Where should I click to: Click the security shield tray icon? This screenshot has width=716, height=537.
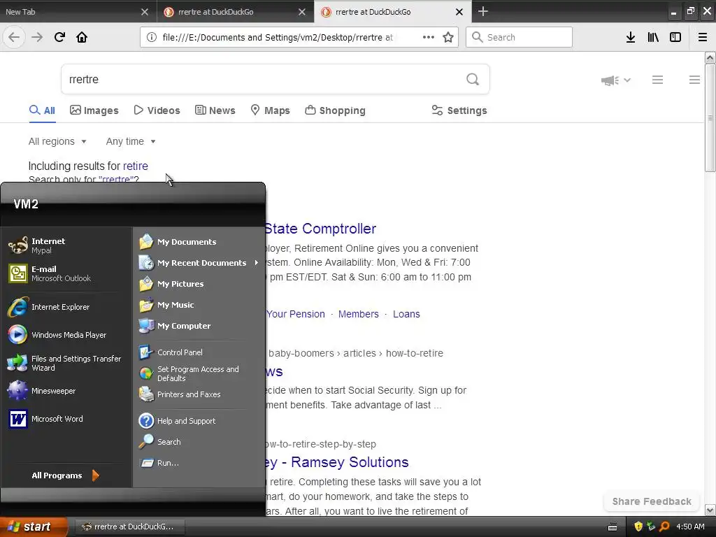pyautogui.click(x=638, y=527)
